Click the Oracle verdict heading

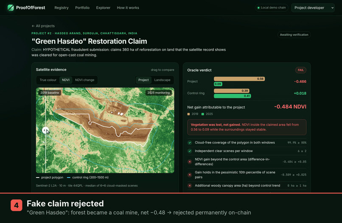[x=199, y=70]
